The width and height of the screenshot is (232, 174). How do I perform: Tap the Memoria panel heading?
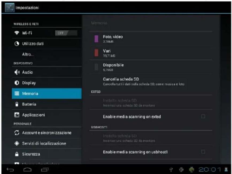[99, 23]
